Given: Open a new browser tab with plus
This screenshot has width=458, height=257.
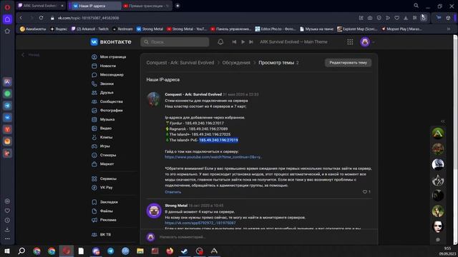Looking at the screenshot, I should (x=177, y=6).
